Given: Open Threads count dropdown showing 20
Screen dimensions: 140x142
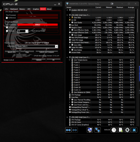Looking at the screenshot, I should click(27, 31).
